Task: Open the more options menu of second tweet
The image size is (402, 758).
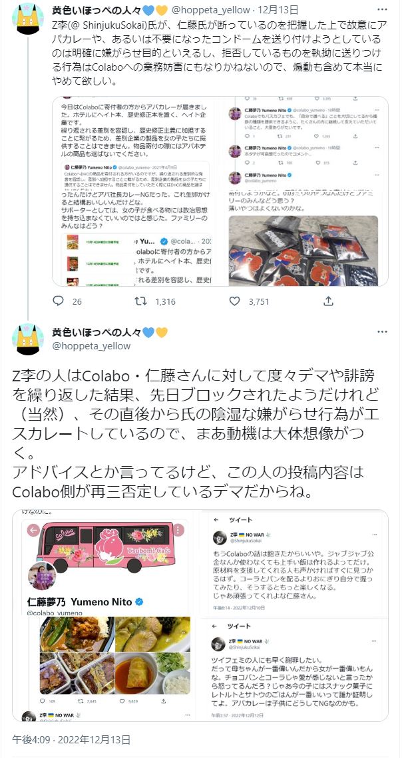Action: coord(382,332)
